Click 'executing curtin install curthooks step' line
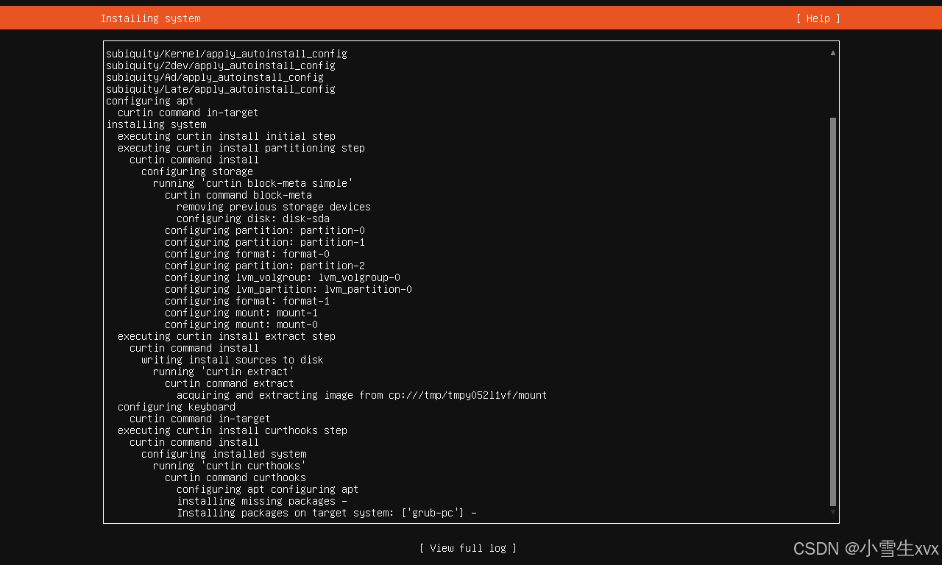942x565 pixels. (233, 430)
